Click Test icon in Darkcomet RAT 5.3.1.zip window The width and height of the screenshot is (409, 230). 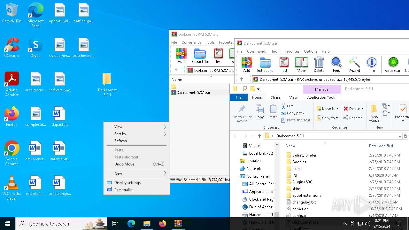[x=219, y=56]
